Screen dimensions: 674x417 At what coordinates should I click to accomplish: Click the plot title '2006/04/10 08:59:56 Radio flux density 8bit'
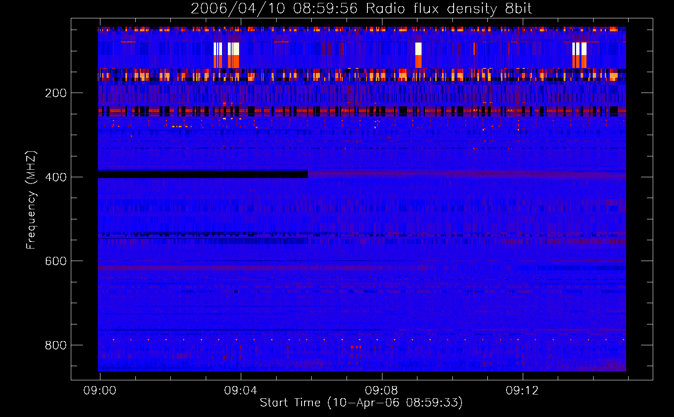click(x=361, y=8)
